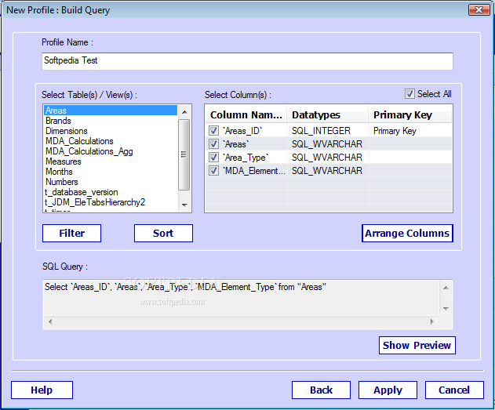Close the Build Query window
This screenshot has height=410, width=495.
coord(479,10)
